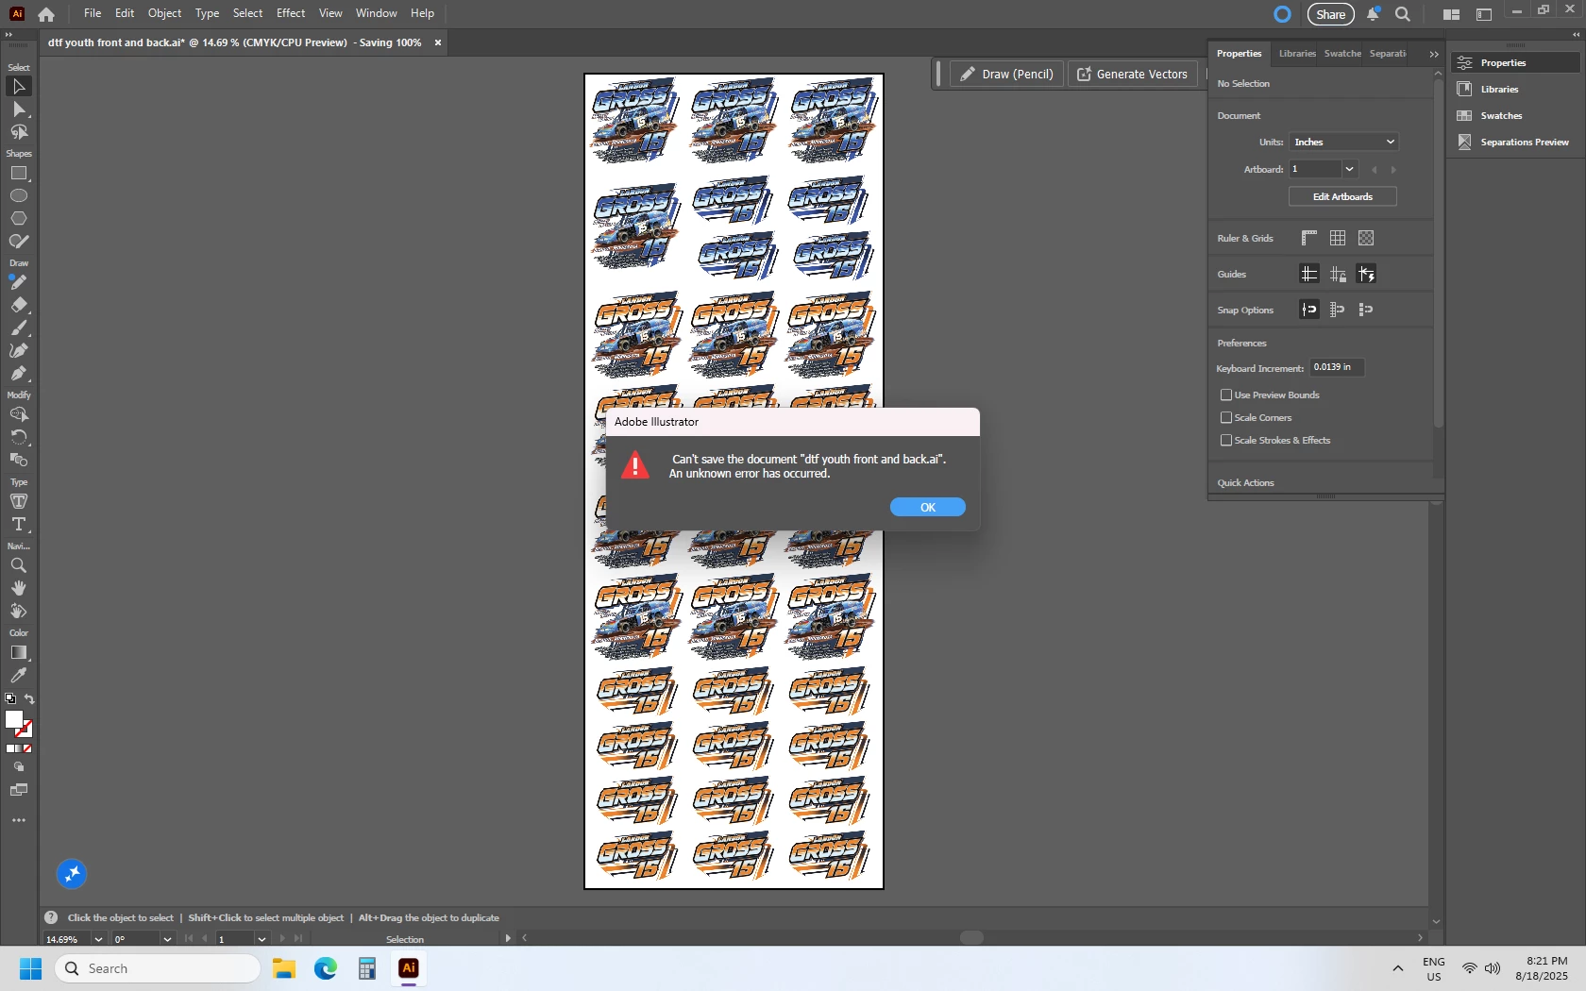Open the Separations Preview panel icon
This screenshot has width=1586, height=991.
coord(1465,142)
